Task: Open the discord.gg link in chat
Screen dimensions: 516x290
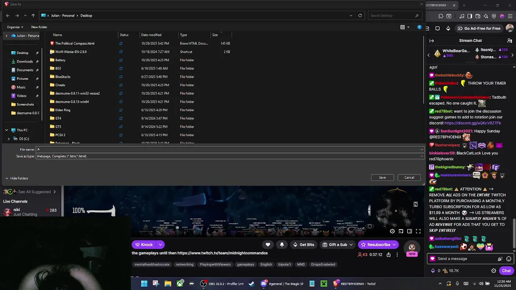Action: pyautogui.click(x=472, y=123)
